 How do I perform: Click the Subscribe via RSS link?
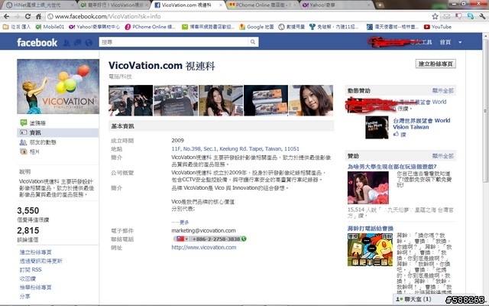coord(31,270)
